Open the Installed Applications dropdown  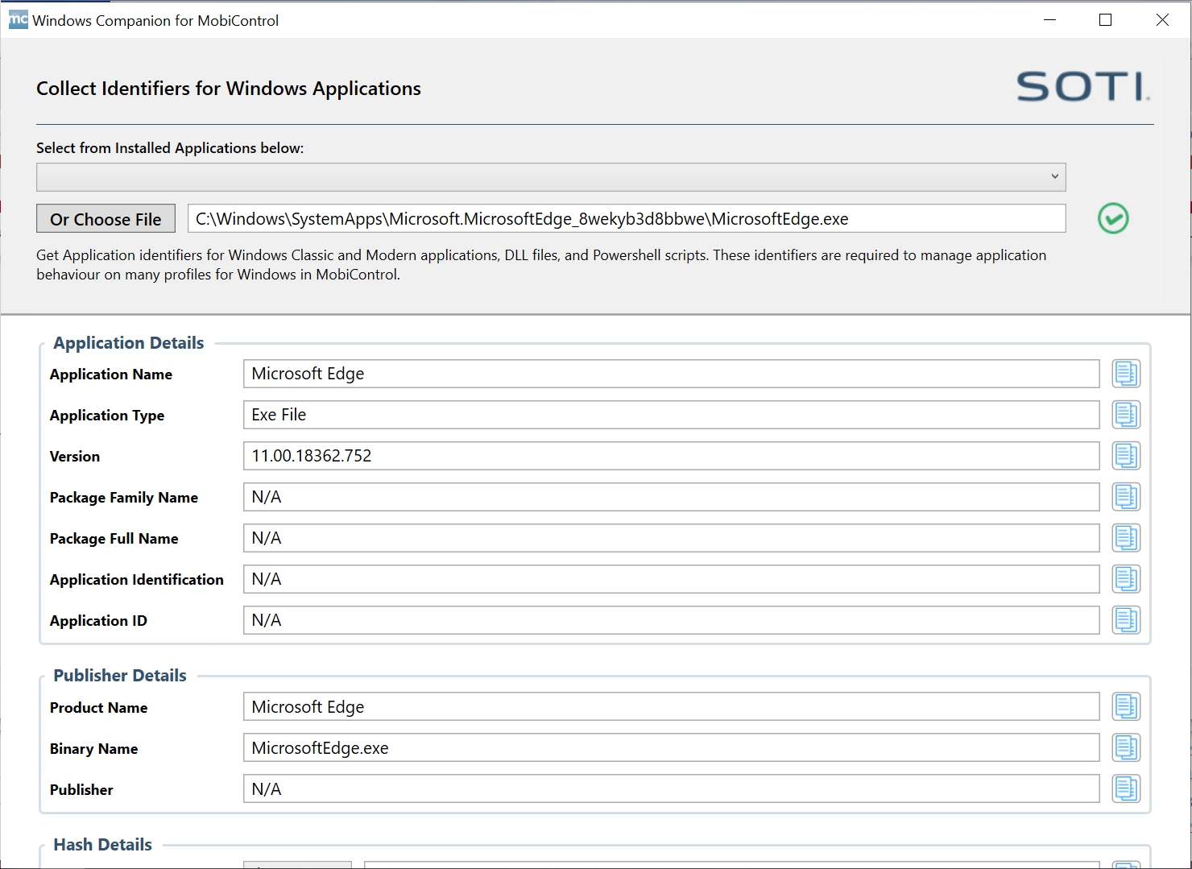click(551, 177)
